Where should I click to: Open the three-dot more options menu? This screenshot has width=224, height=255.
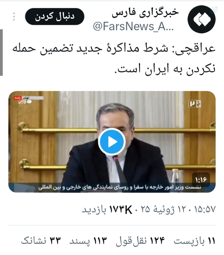(x=14, y=16)
